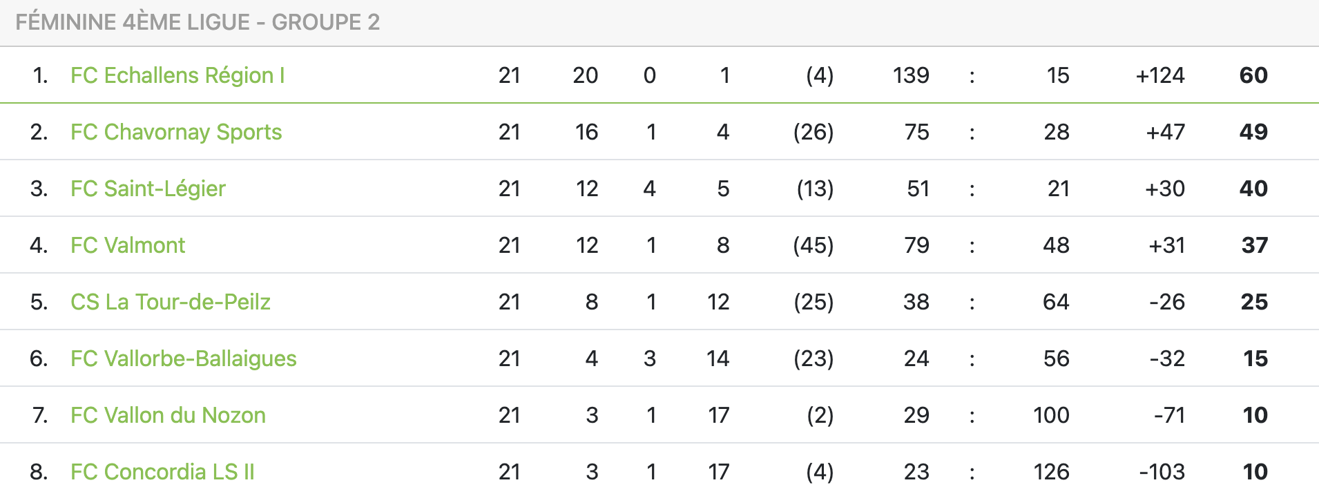
Task: Click the FC Saint-Légier team name
Action: (148, 189)
